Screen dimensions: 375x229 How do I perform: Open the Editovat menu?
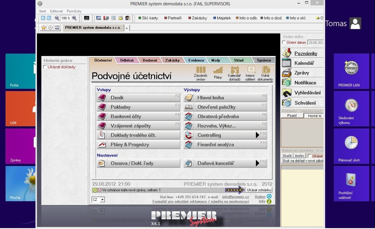pyautogui.click(x=56, y=11)
